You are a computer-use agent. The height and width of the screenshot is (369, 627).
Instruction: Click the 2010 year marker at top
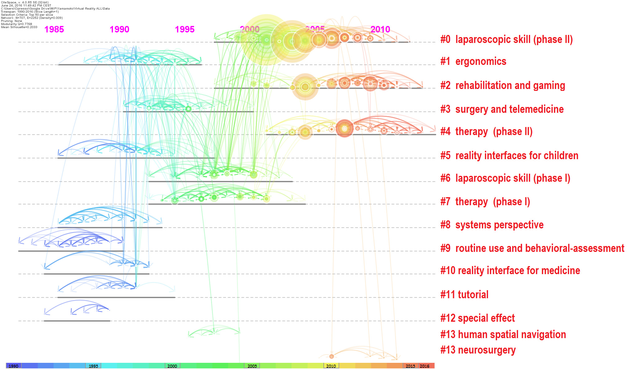tap(380, 29)
